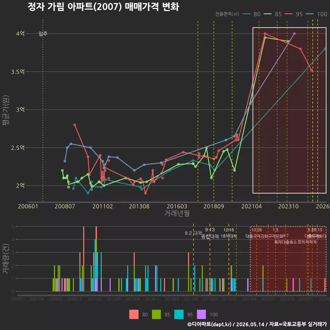The image size is (330, 330).
Task: Click 201809 on the price chart x-axis
Action: tap(213, 206)
